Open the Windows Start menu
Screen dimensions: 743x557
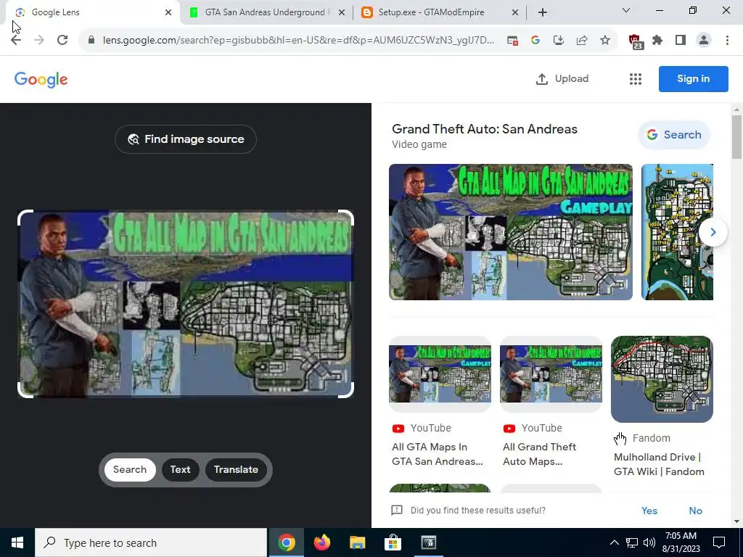tap(17, 542)
